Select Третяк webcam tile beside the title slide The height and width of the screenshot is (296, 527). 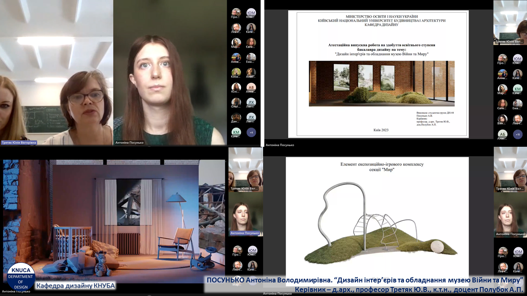pyautogui.click(x=510, y=22)
